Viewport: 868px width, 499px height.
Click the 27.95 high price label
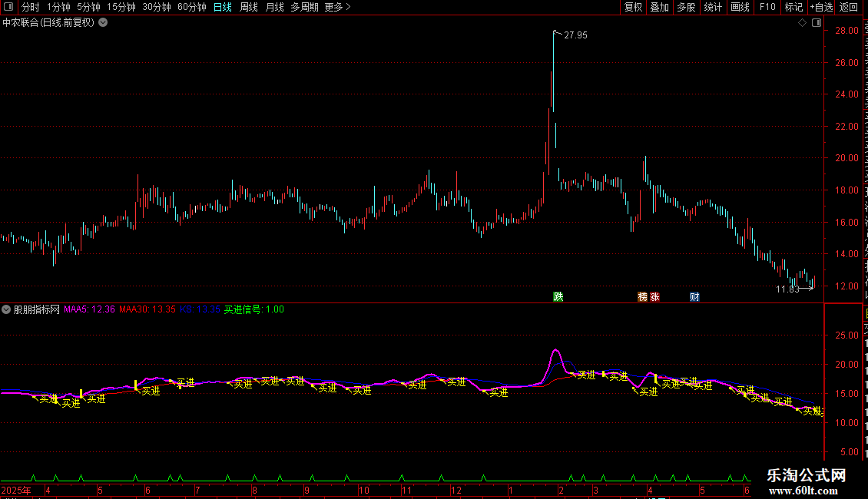tap(575, 35)
